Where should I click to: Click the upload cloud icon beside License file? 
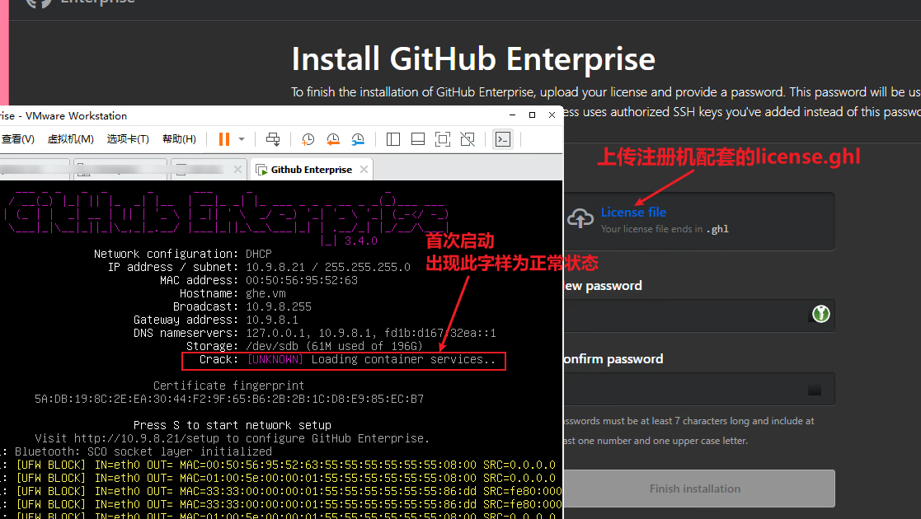580,219
